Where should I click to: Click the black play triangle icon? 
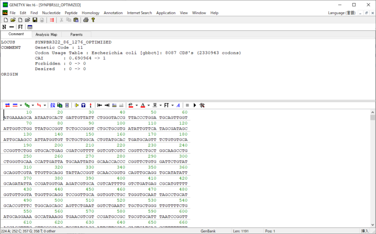[195, 105]
